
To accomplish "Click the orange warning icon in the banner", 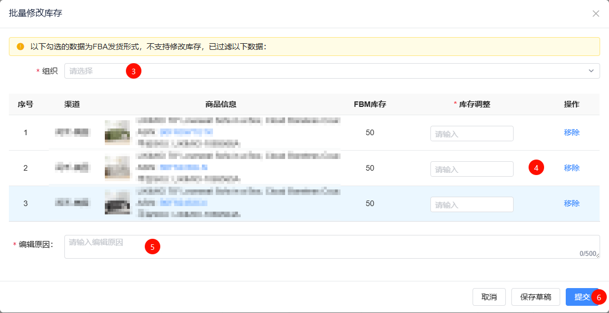I will [x=21, y=47].
